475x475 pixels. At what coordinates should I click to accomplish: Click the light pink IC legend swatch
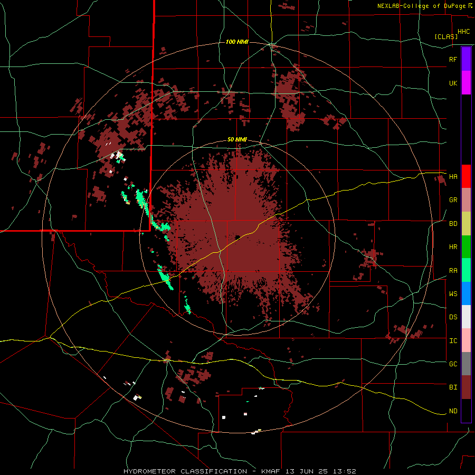click(x=466, y=340)
